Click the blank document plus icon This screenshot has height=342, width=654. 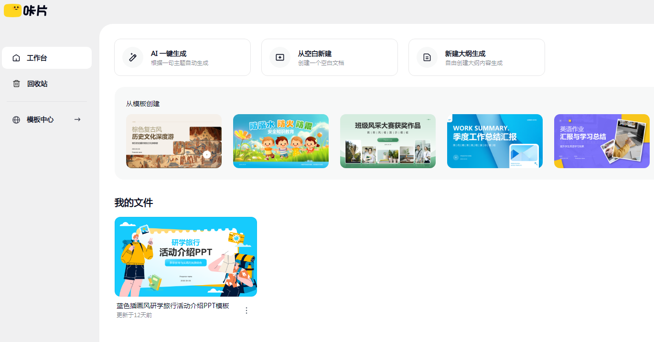[280, 57]
